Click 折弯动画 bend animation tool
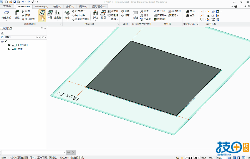Viewport: 250px width, 159px height. click(160, 15)
